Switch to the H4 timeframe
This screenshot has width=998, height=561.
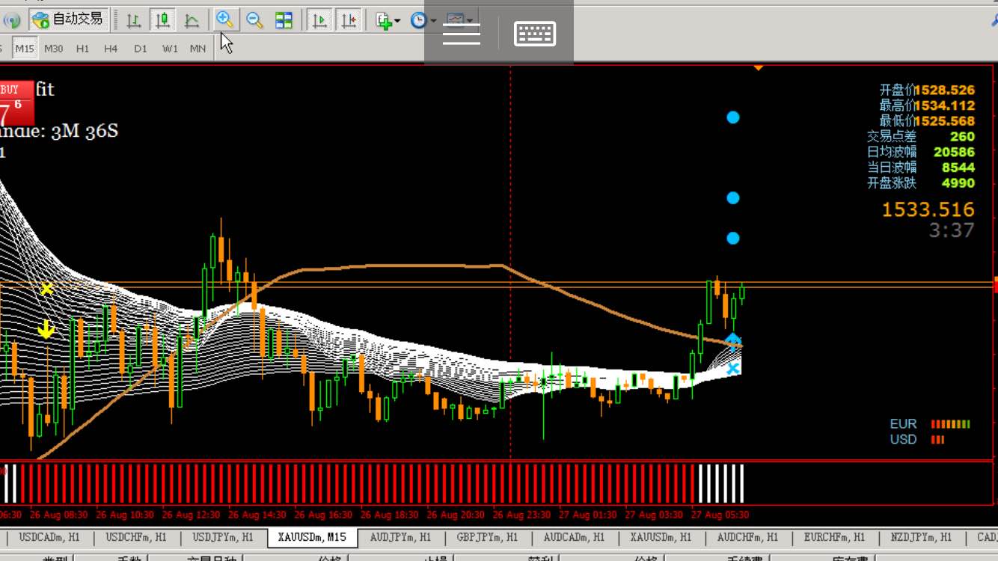(111, 49)
